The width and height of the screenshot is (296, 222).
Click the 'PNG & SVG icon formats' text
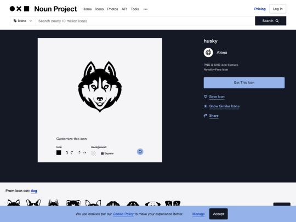[x=221, y=65]
